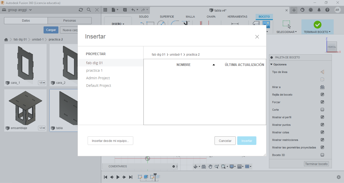Open notifications bell
The width and height of the screenshot is (344, 183).
(319, 10)
